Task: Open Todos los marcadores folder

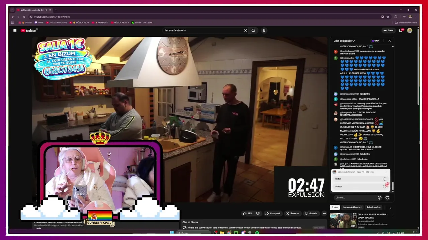Action: click(x=406, y=23)
